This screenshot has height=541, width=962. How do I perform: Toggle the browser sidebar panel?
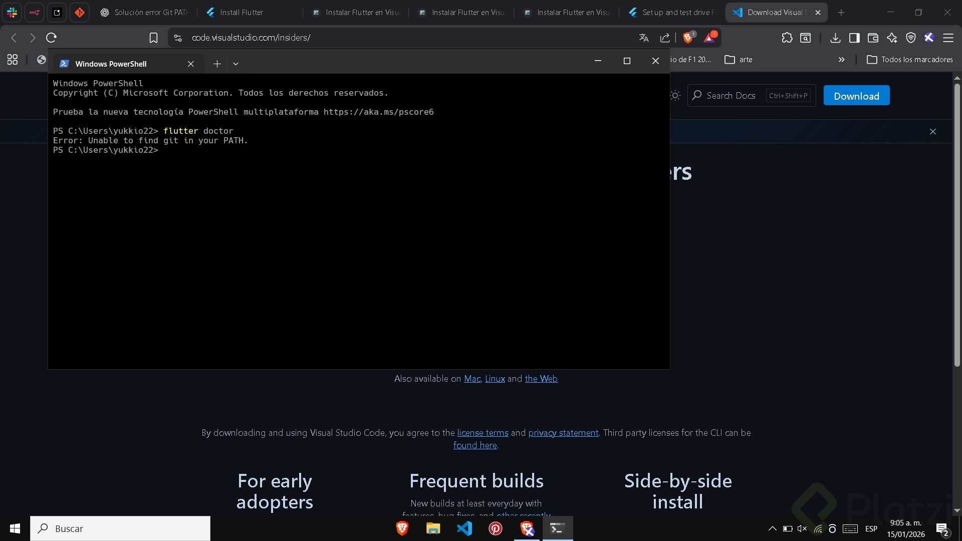click(x=854, y=38)
